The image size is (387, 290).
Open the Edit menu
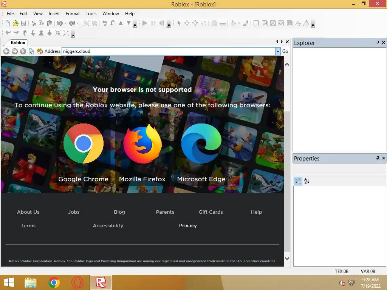click(23, 14)
